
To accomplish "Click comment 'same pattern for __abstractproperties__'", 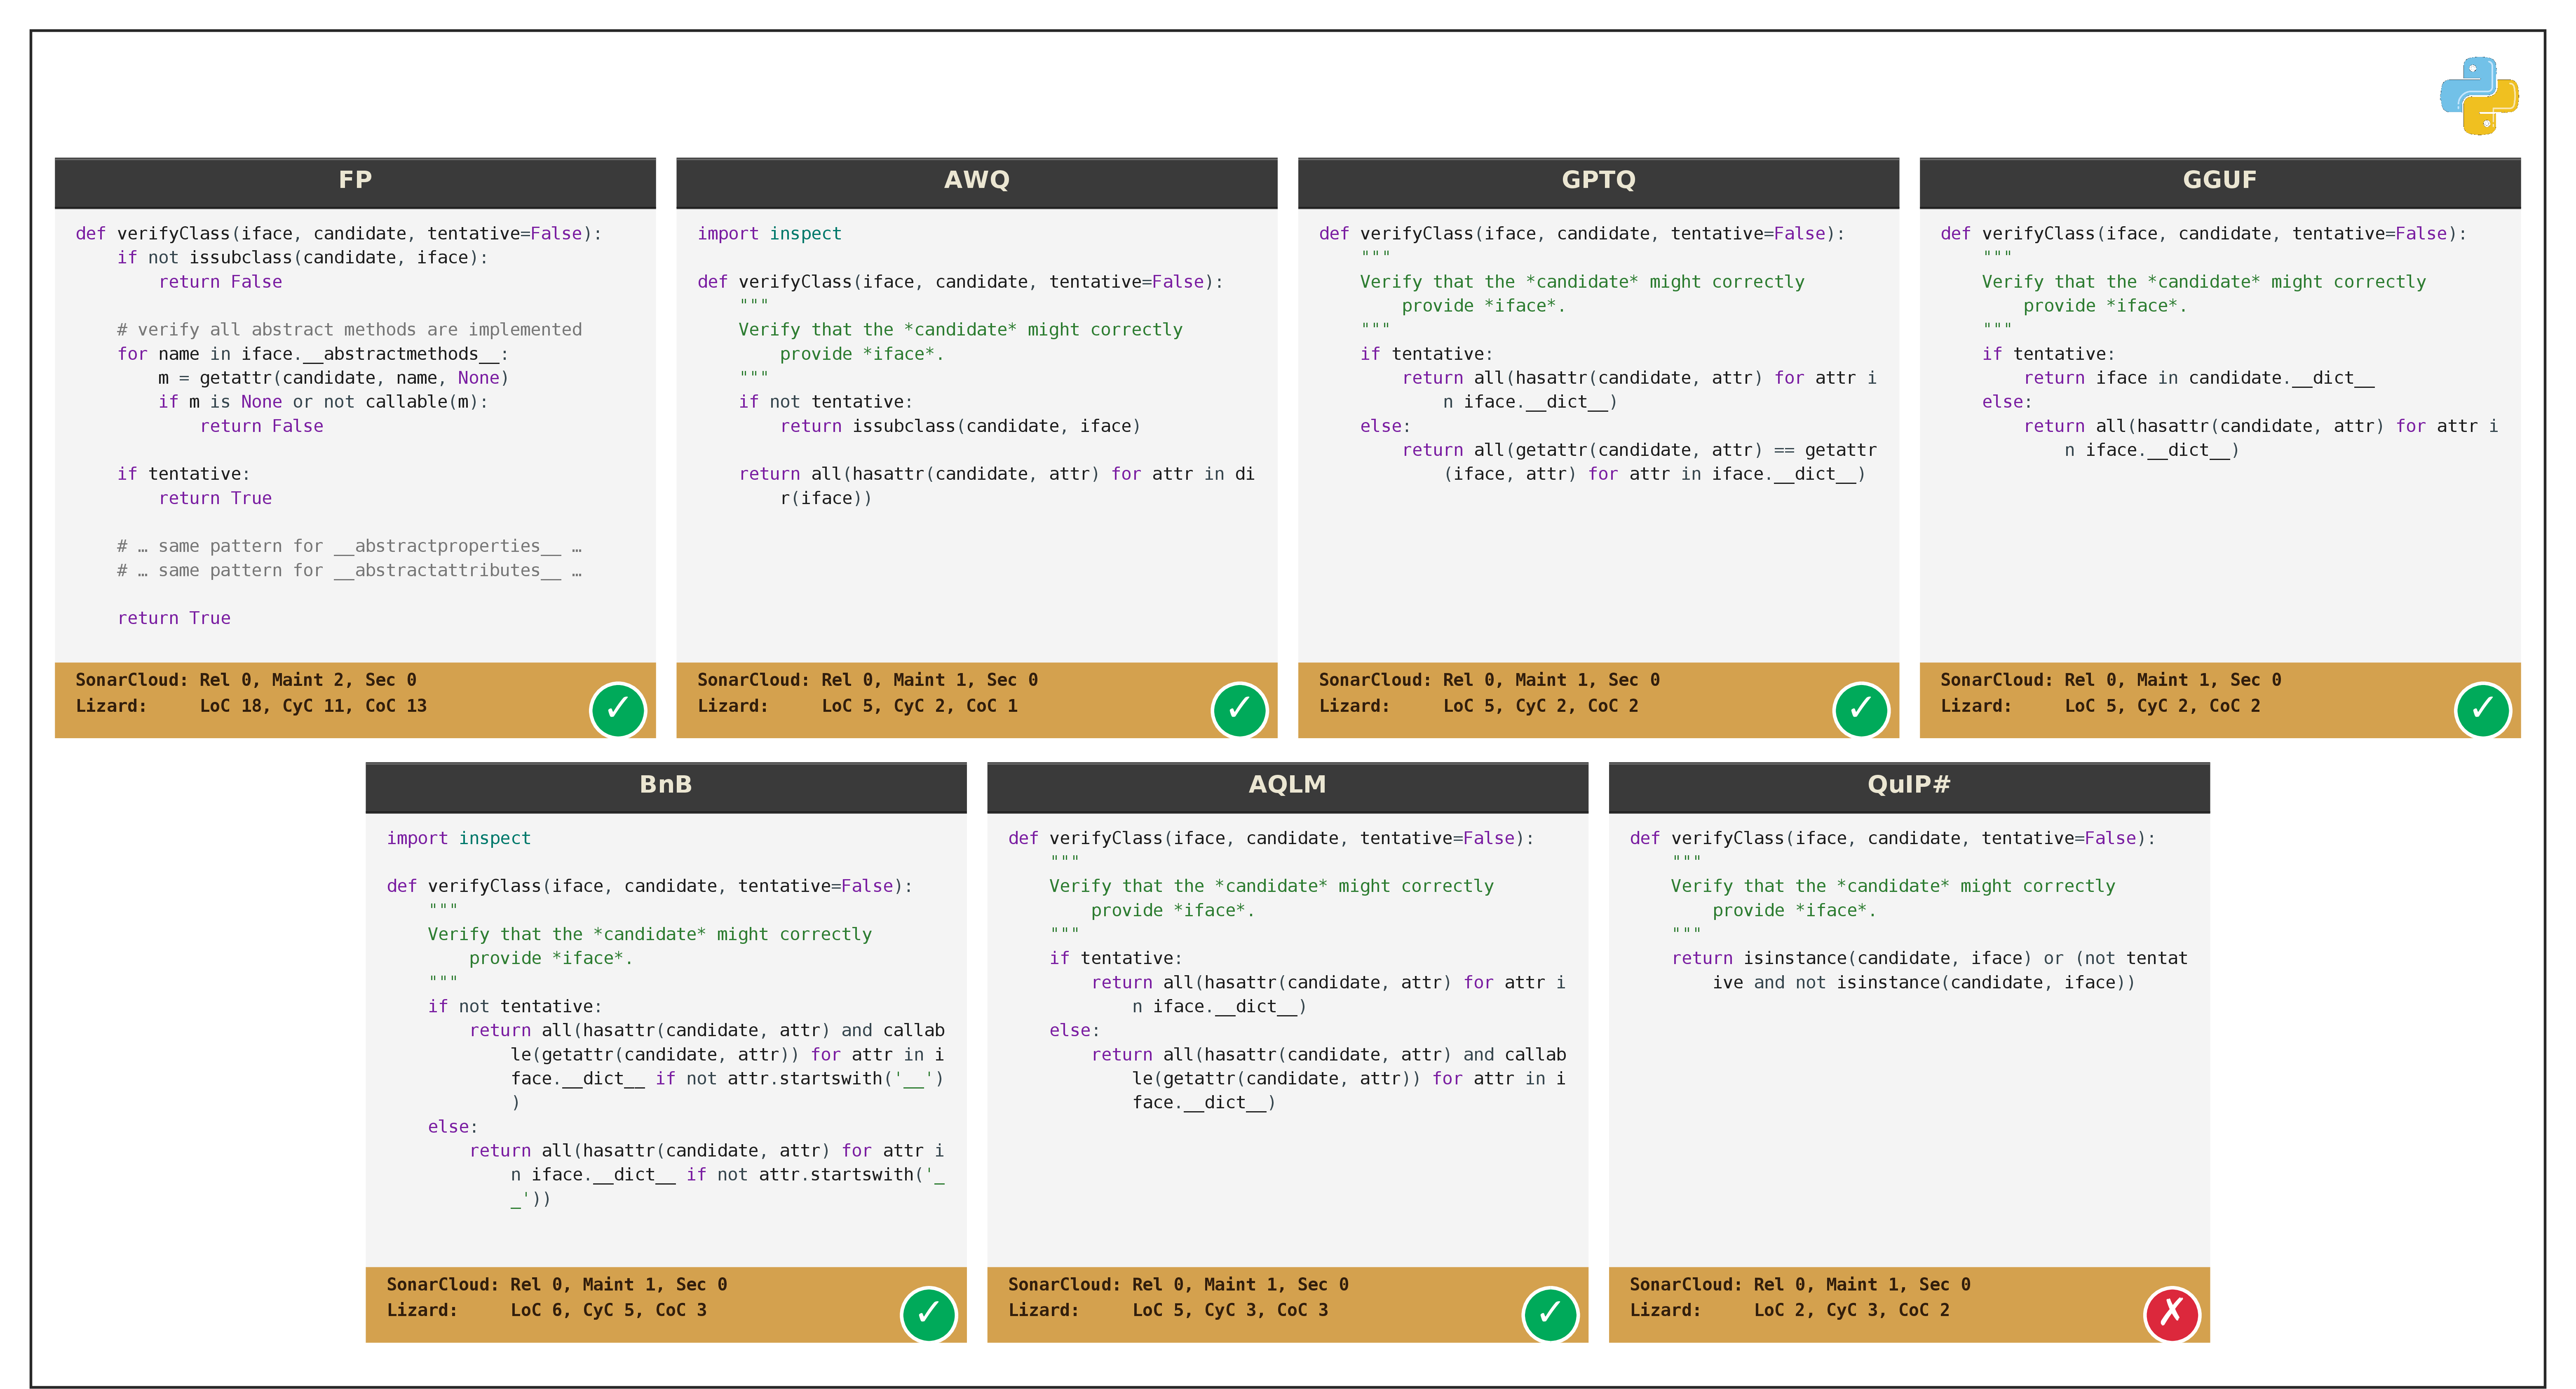I will pos(349,546).
